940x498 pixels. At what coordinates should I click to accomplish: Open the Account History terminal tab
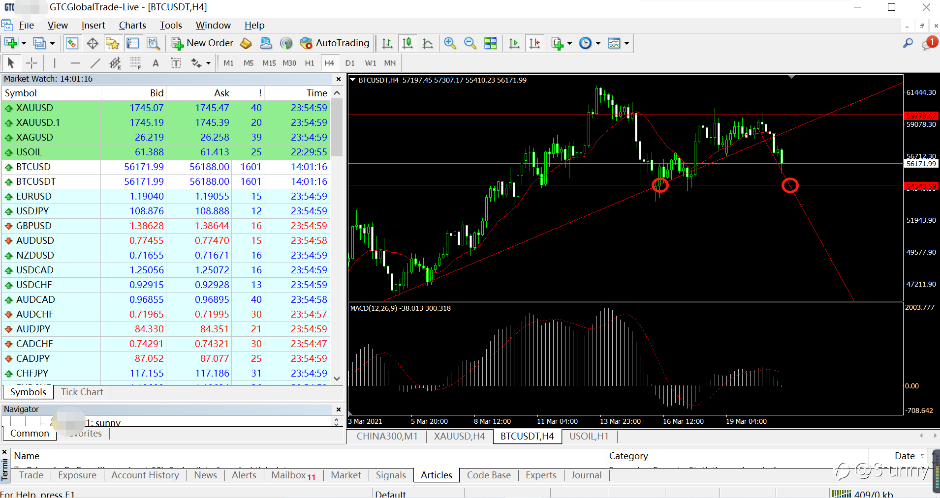145,475
